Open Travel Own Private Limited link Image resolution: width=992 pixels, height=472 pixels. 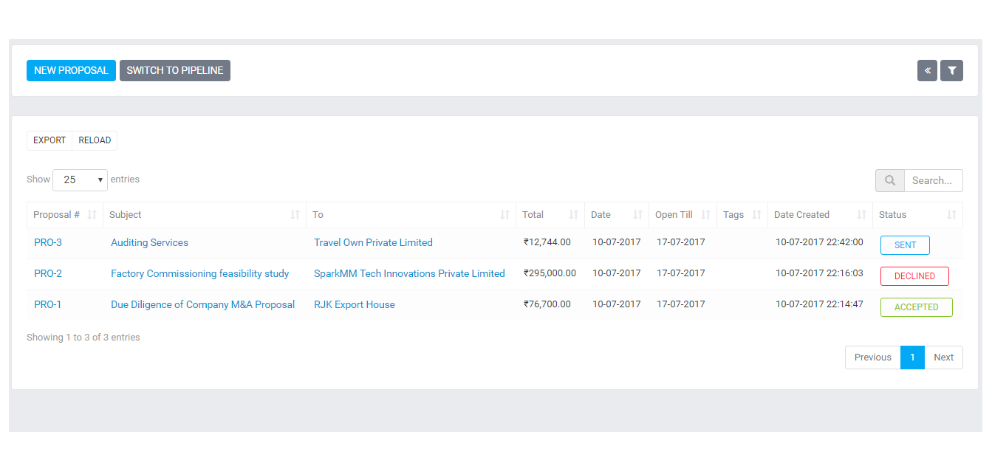coord(373,242)
